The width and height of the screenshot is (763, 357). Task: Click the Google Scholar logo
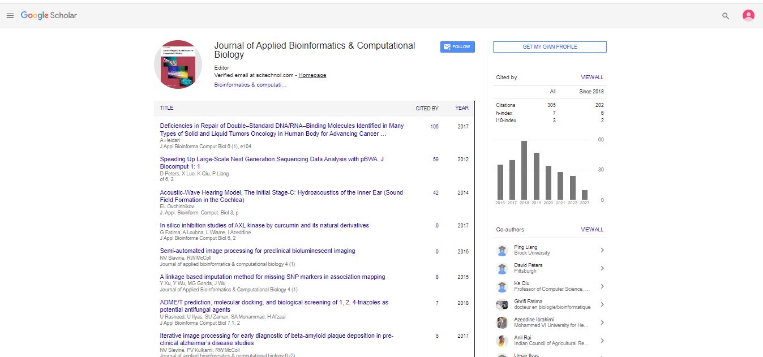point(49,15)
